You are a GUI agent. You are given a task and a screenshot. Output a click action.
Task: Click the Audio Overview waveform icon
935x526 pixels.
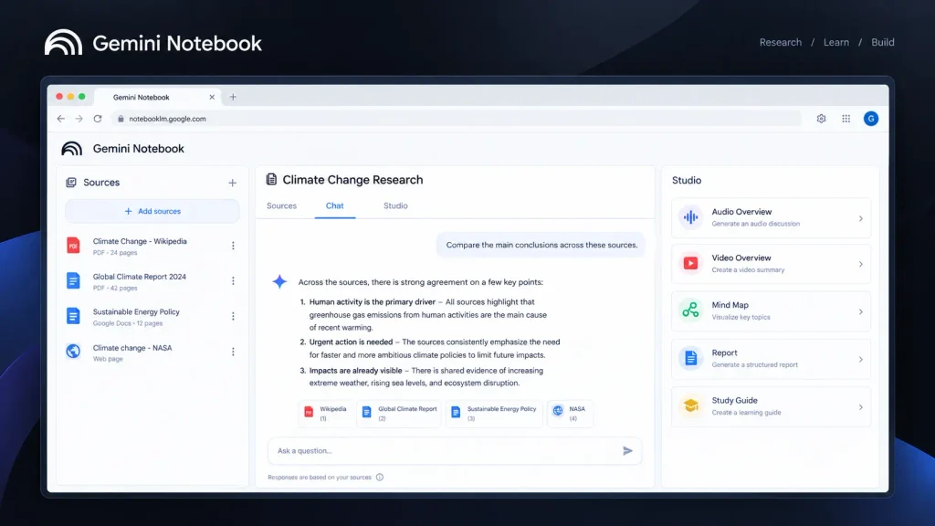click(690, 217)
